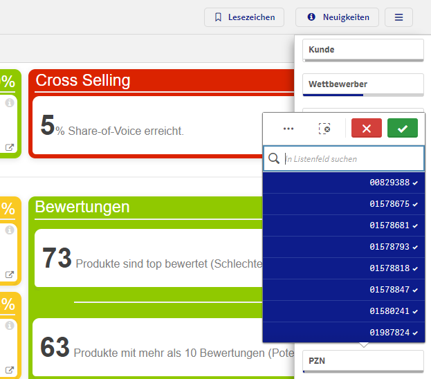431x379 pixels.
Task: Click the bookmark icon beside Lesezeichen
Action: pos(218,17)
